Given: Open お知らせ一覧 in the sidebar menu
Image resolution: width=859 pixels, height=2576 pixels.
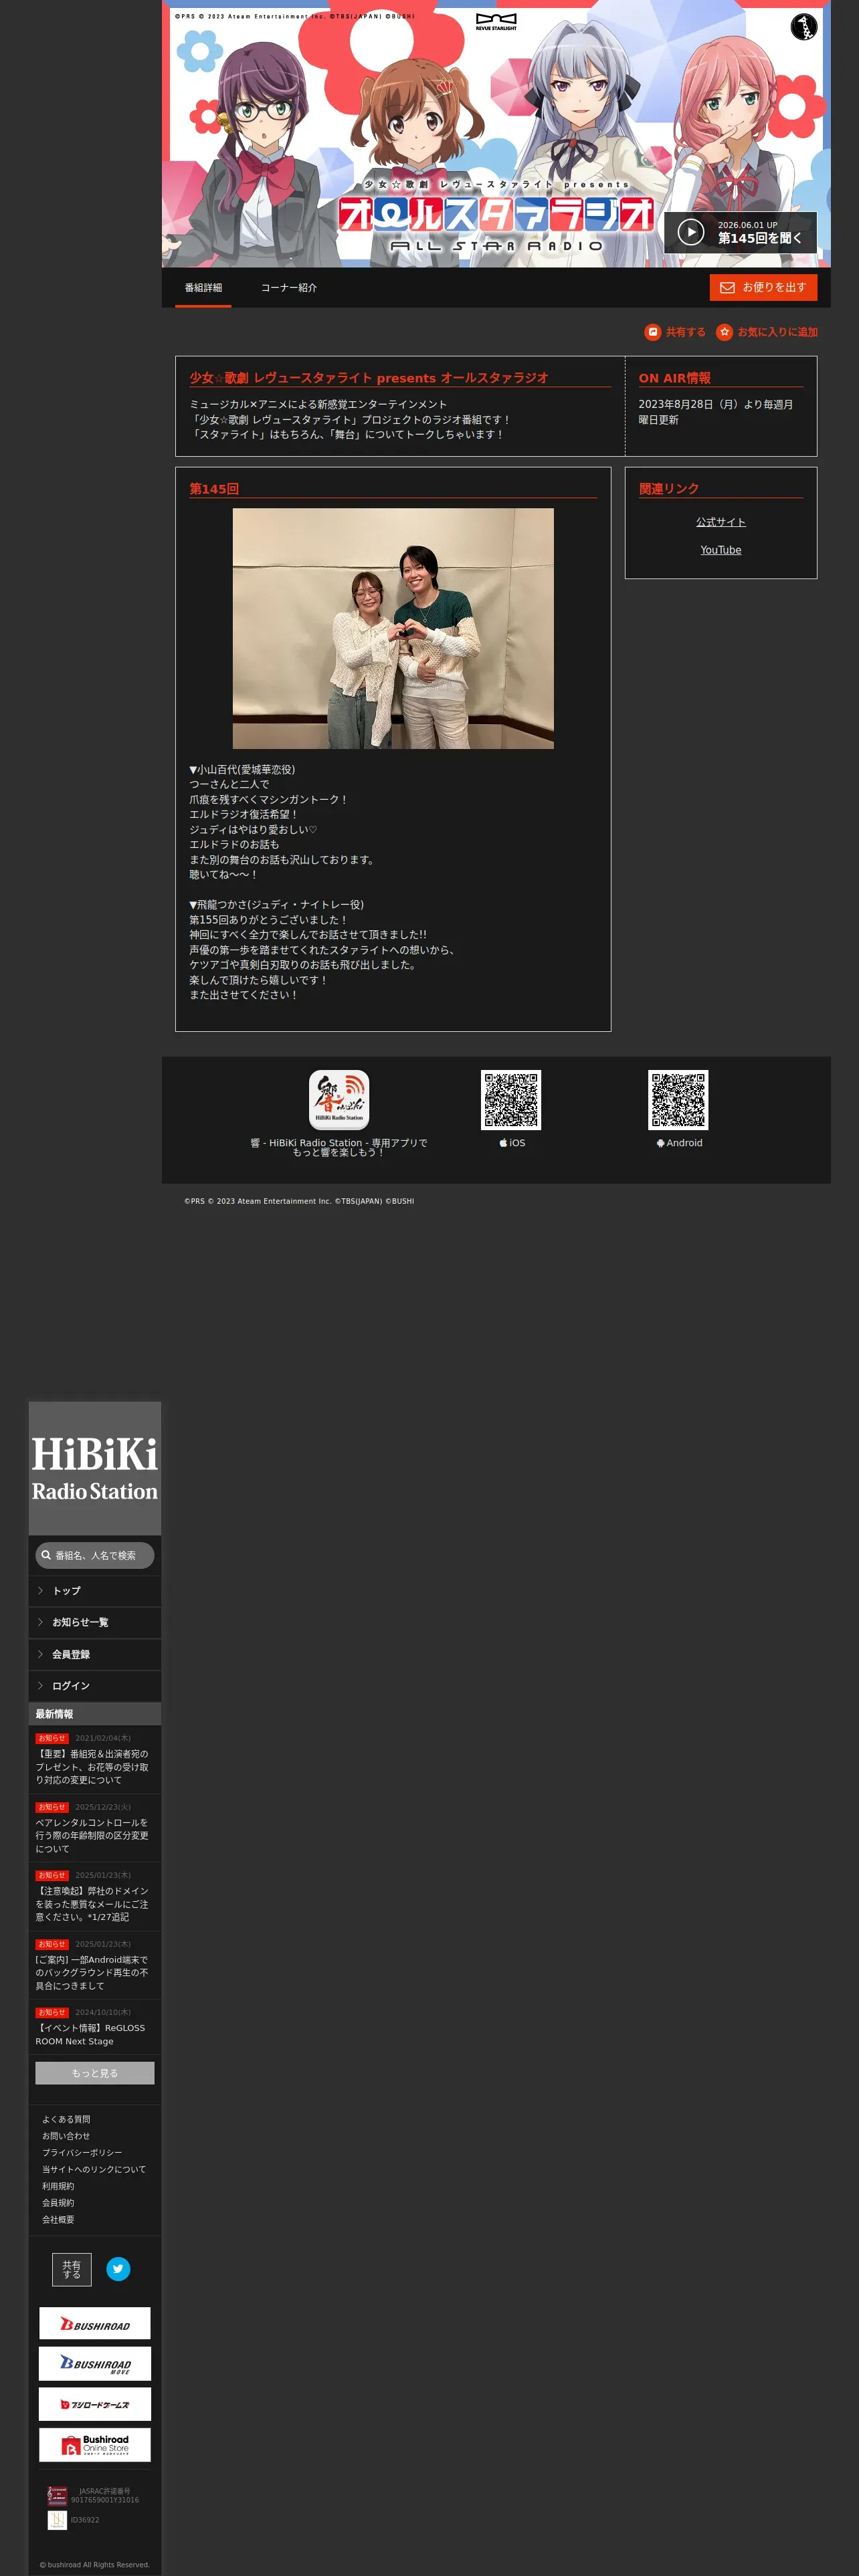Looking at the screenshot, I should (x=95, y=1622).
